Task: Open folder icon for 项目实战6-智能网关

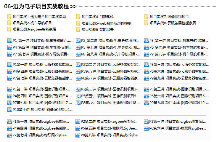Action: (x=78, y=29)
